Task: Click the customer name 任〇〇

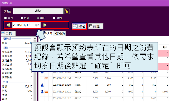Action: point(78,85)
